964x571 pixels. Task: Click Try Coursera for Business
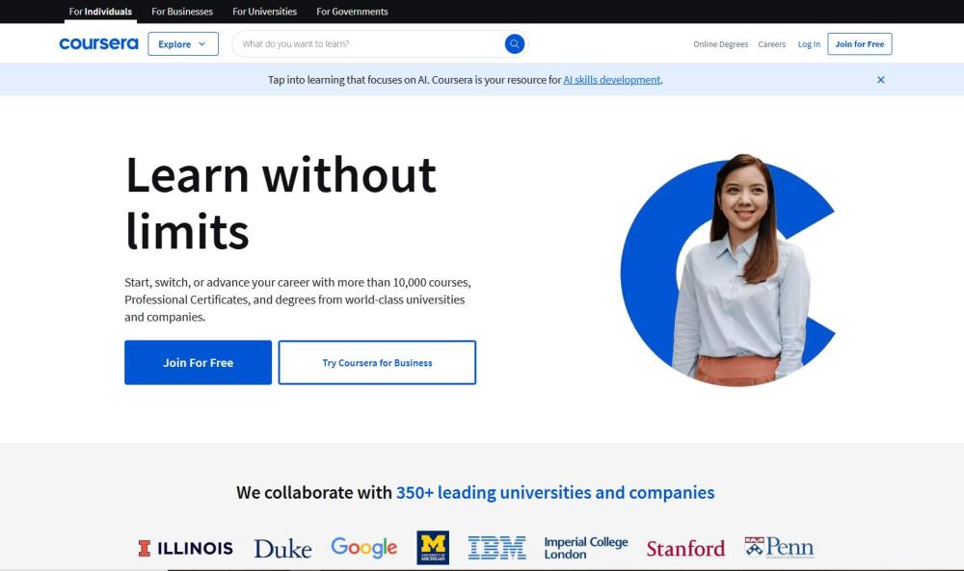pyautogui.click(x=377, y=362)
